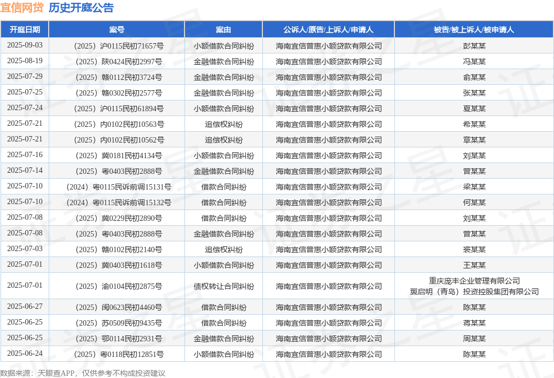Image resolution: width=554 pixels, height=378 pixels.
Task: Click date cell 2025-08-19
Action: 25,60
